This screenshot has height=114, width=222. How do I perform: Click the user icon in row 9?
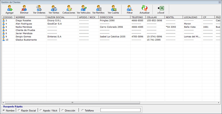tap(4, 37)
